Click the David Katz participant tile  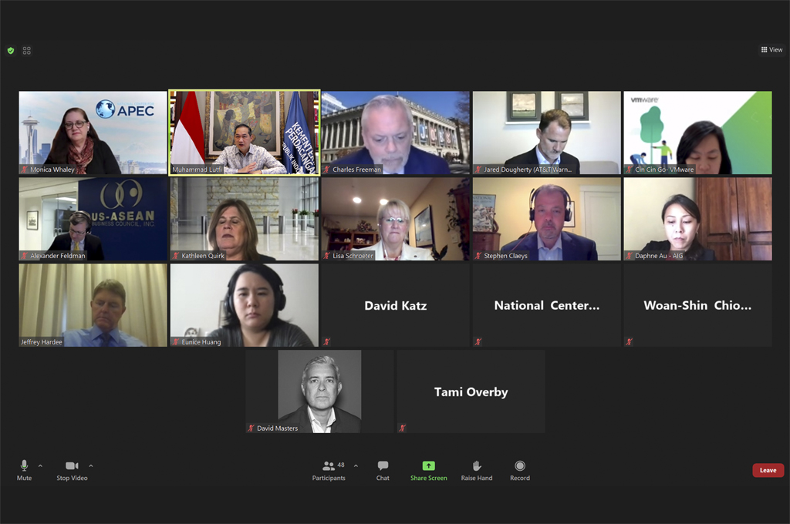(396, 305)
